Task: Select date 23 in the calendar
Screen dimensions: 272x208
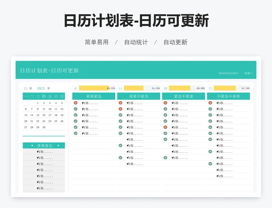Action: point(44,121)
